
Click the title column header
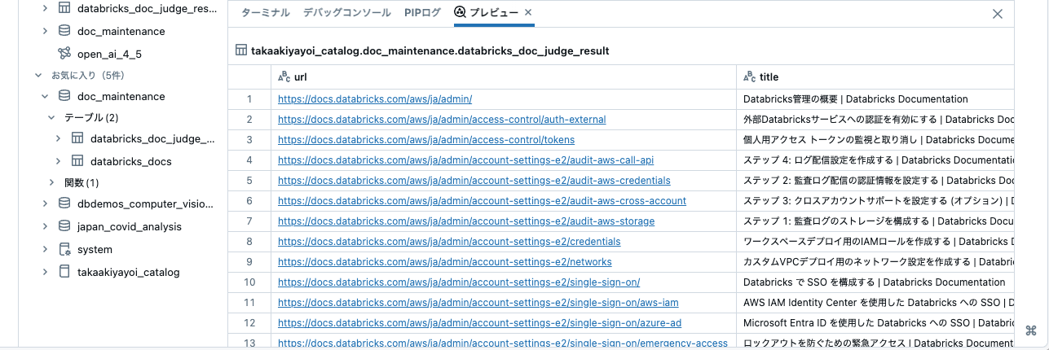[x=875, y=77]
